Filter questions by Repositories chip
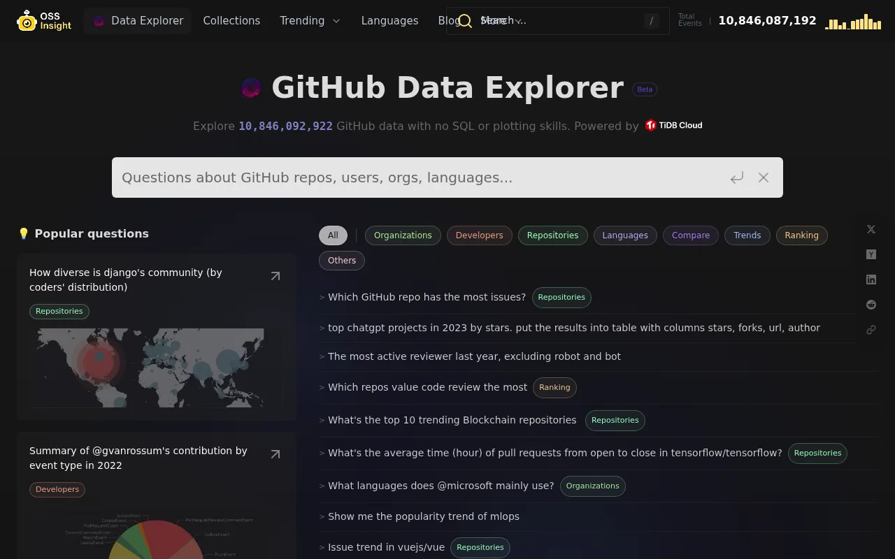The width and height of the screenshot is (895, 559). (x=552, y=235)
